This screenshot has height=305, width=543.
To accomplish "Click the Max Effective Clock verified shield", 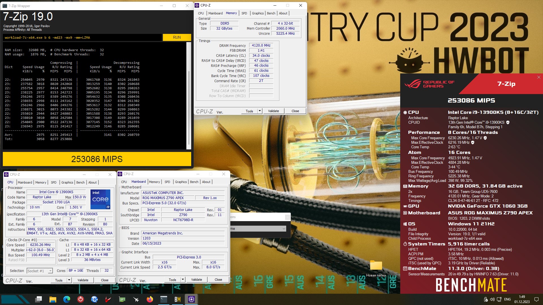I will pyautogui.click(x=473, y=142).
